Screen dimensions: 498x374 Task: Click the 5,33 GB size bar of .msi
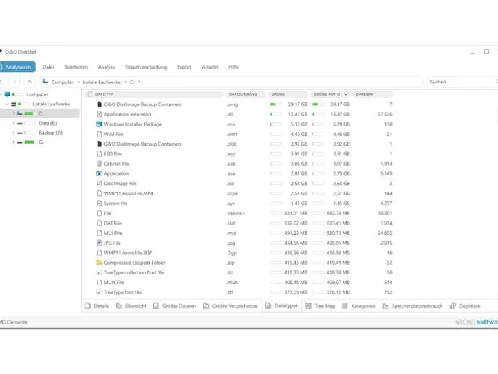(276, 124)
